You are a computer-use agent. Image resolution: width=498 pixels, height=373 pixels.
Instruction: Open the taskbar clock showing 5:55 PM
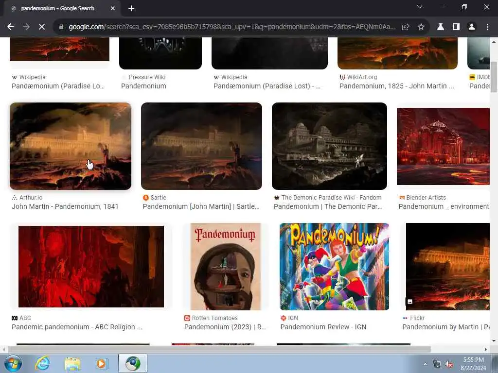point(473,364)
